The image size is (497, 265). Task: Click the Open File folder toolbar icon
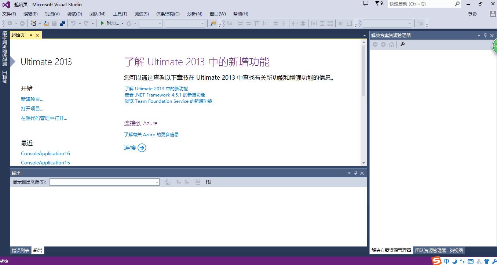pyautogui.click(x=46, y=23)
